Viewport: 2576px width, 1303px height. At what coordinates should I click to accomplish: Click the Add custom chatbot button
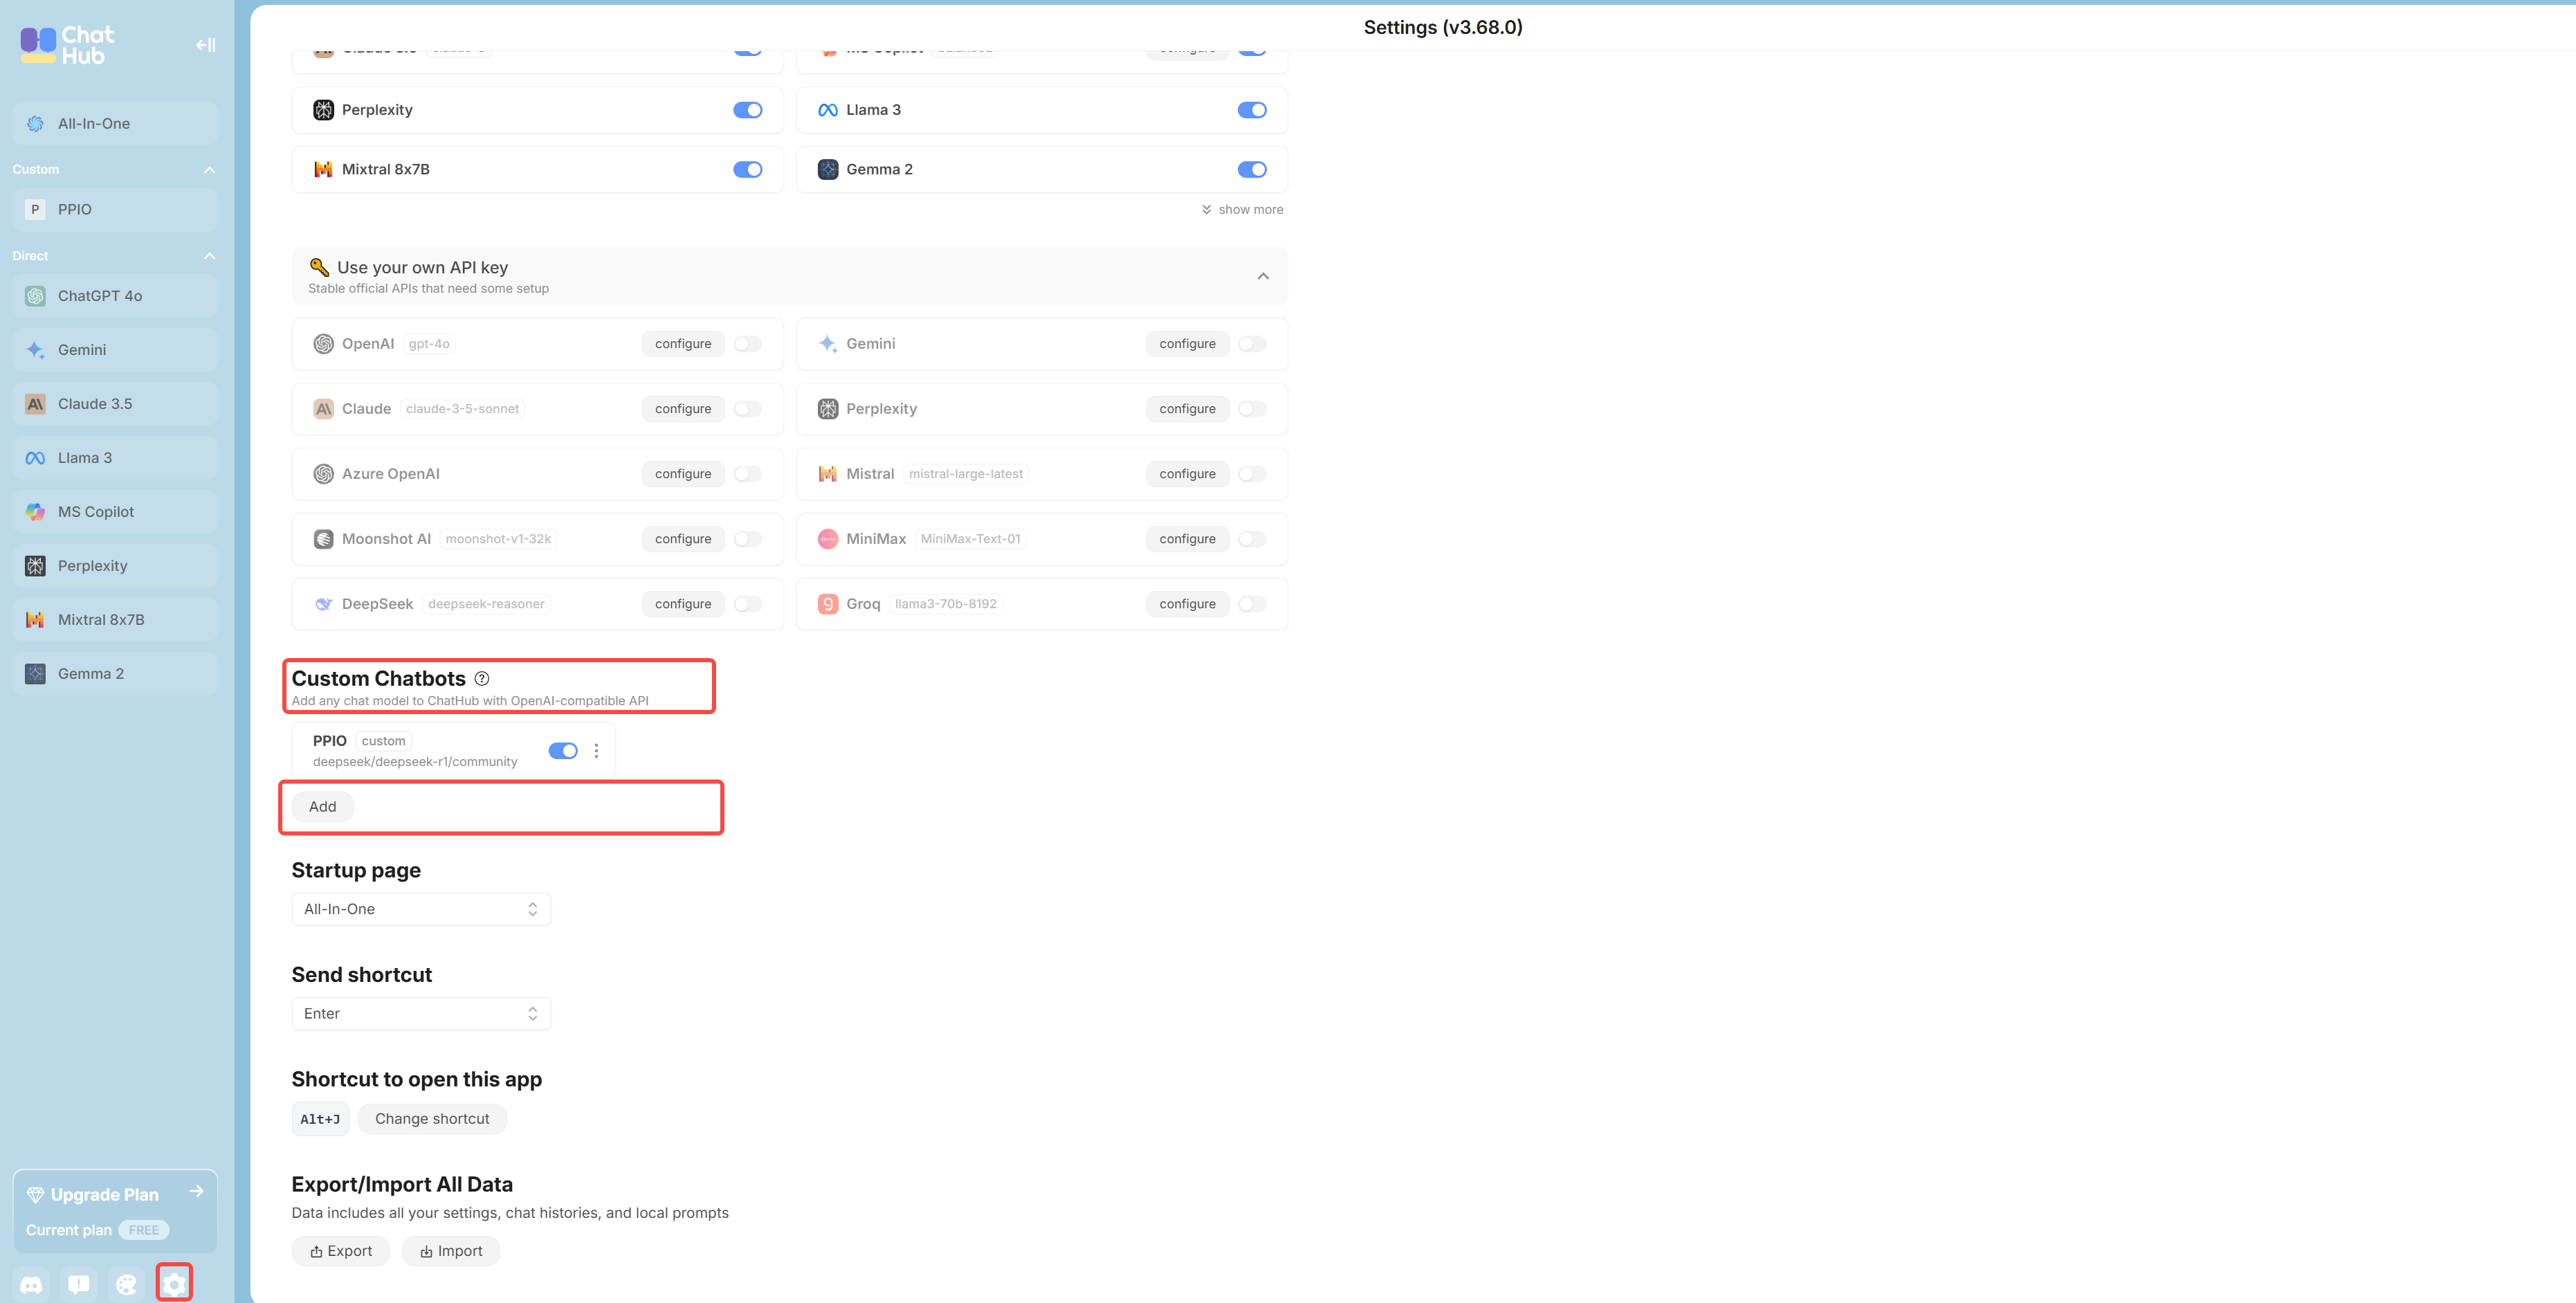tap(322, 807)
